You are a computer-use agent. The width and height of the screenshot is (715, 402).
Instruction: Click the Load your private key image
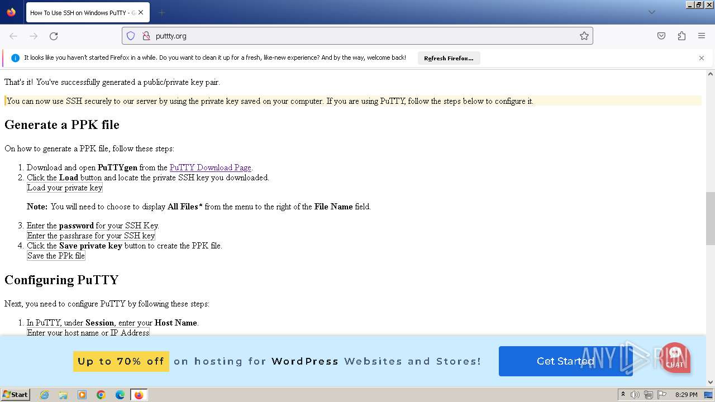pyautogui.click(x=65, y=188)
